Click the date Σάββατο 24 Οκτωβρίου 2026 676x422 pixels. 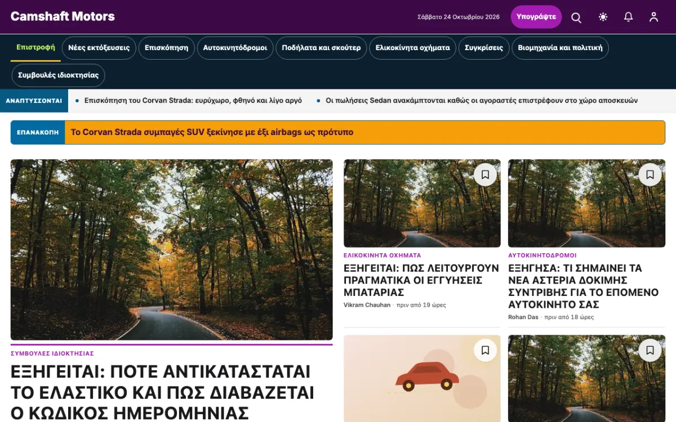tap(459, 17)
